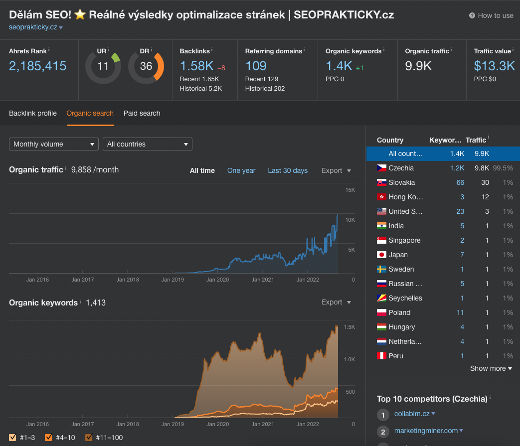Image resolution: width=520 pixels, height=446 pixels.
Task: Click info icon next to Referring domains
Action: click(x=304, y=50)
